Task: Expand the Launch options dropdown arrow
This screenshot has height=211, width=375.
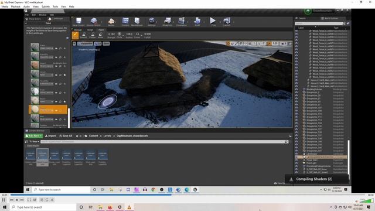Action: click(233, 22)
